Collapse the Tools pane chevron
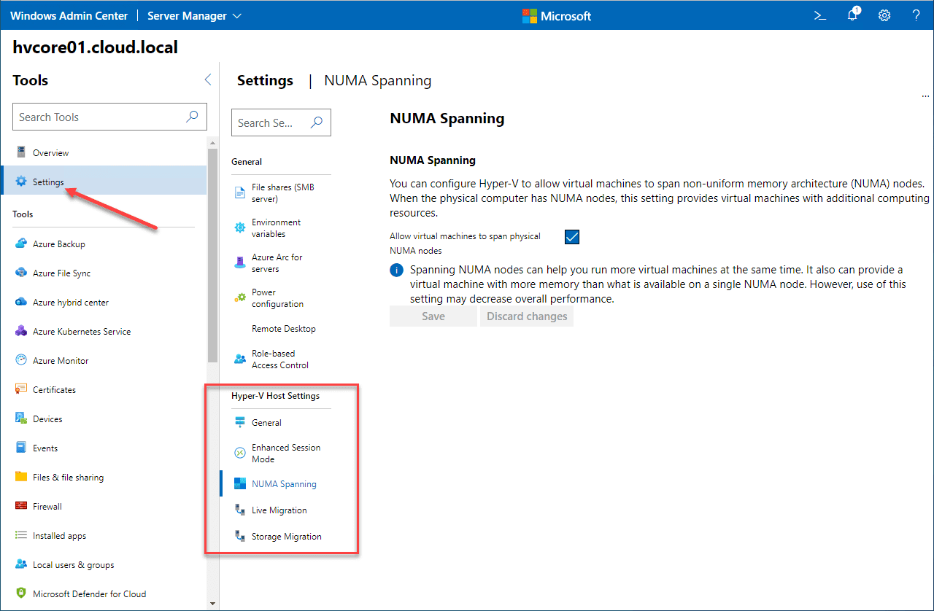This screenshot has height=611, width=934. (x=207, y=80)
